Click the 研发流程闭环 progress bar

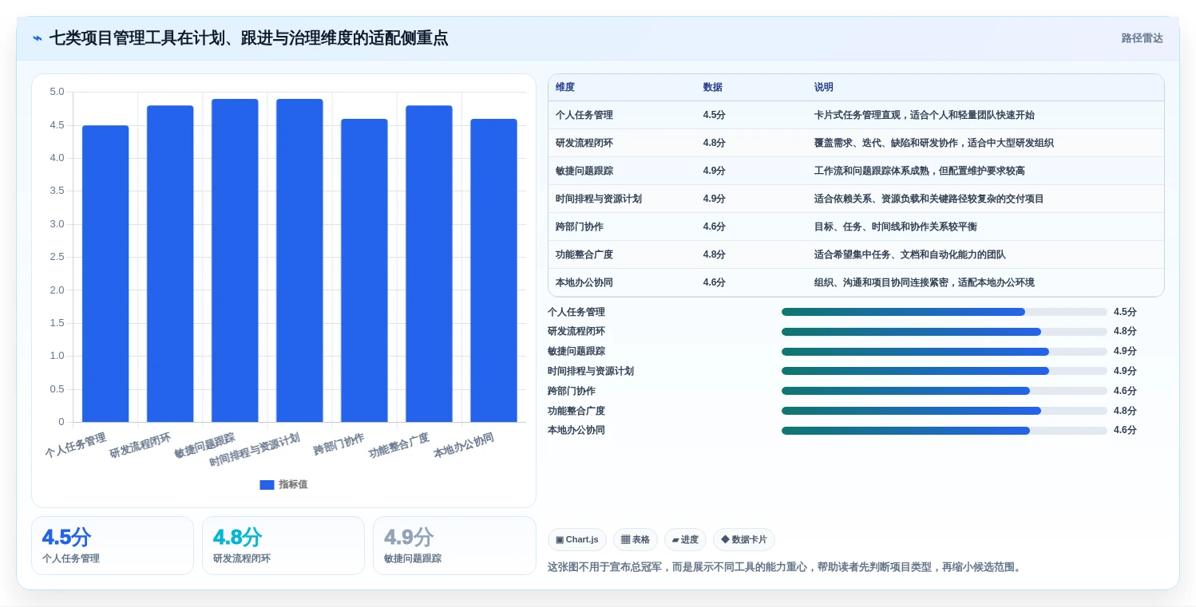point(944,332)
